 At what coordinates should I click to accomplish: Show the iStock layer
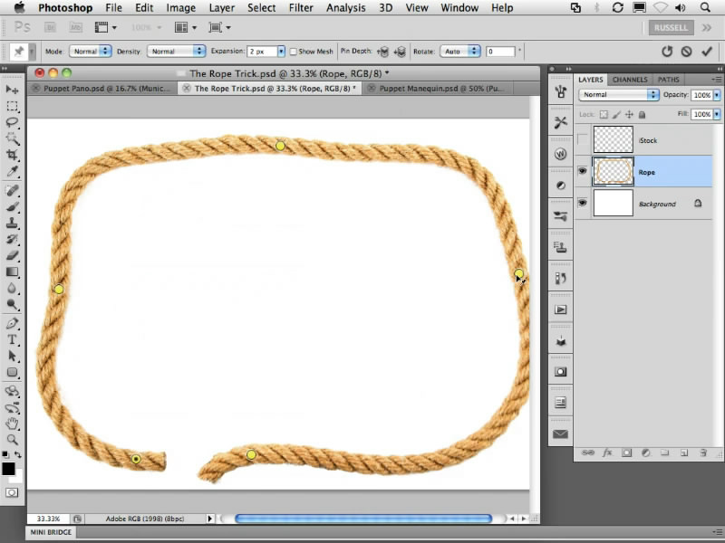click(583, 140)
